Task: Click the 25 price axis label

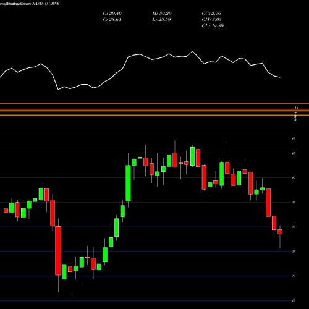Action: tap(294, 252)
